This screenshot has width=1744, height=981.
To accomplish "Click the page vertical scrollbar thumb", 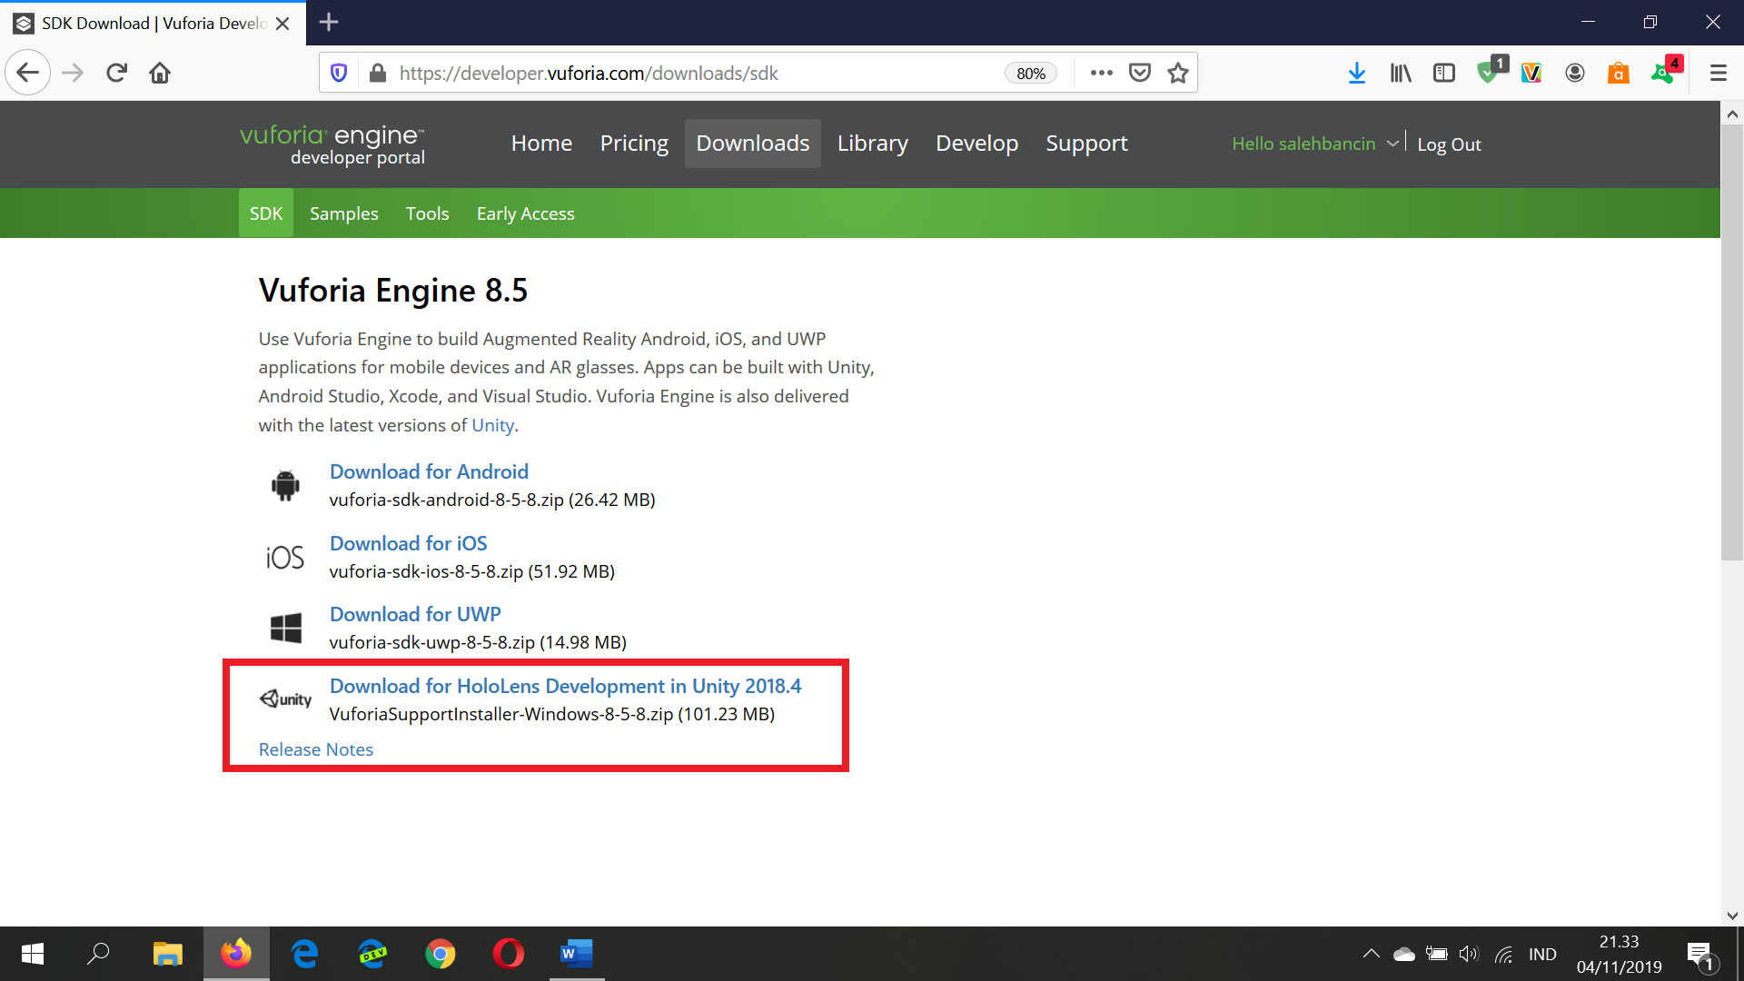I will [1732, 343].
